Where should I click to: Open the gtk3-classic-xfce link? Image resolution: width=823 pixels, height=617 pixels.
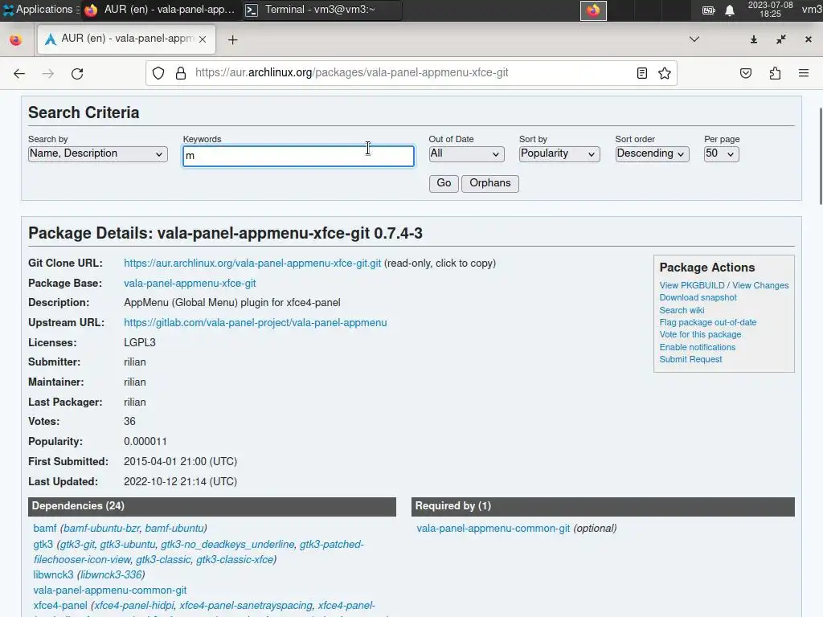(x=235, y=560)
